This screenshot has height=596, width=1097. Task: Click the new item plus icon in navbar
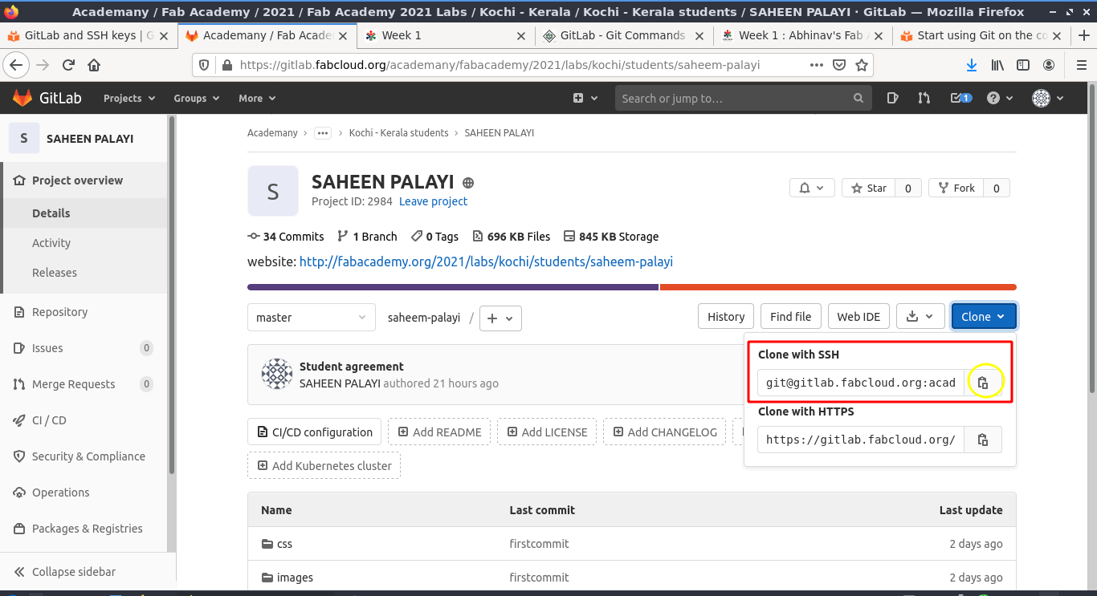(585, 98)
